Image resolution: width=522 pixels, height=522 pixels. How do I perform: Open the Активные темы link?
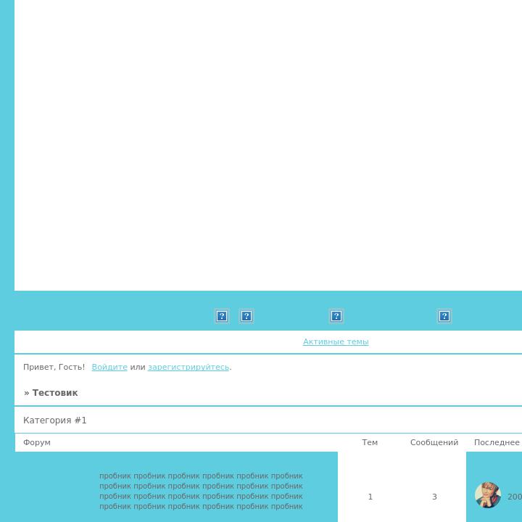pos(336,341)
